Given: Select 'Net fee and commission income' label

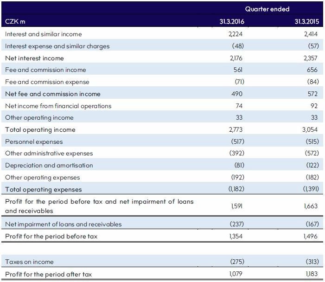Looking at the screenshot, I should point(53,94).
